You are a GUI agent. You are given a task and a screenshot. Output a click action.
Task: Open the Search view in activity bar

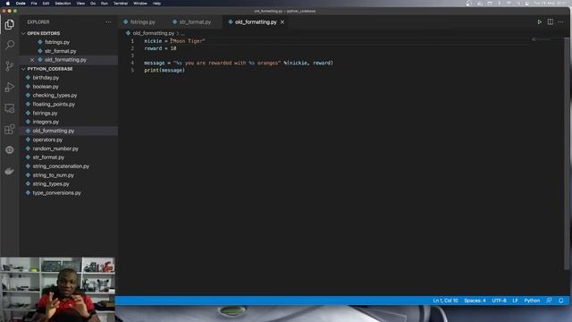[10, 45]
